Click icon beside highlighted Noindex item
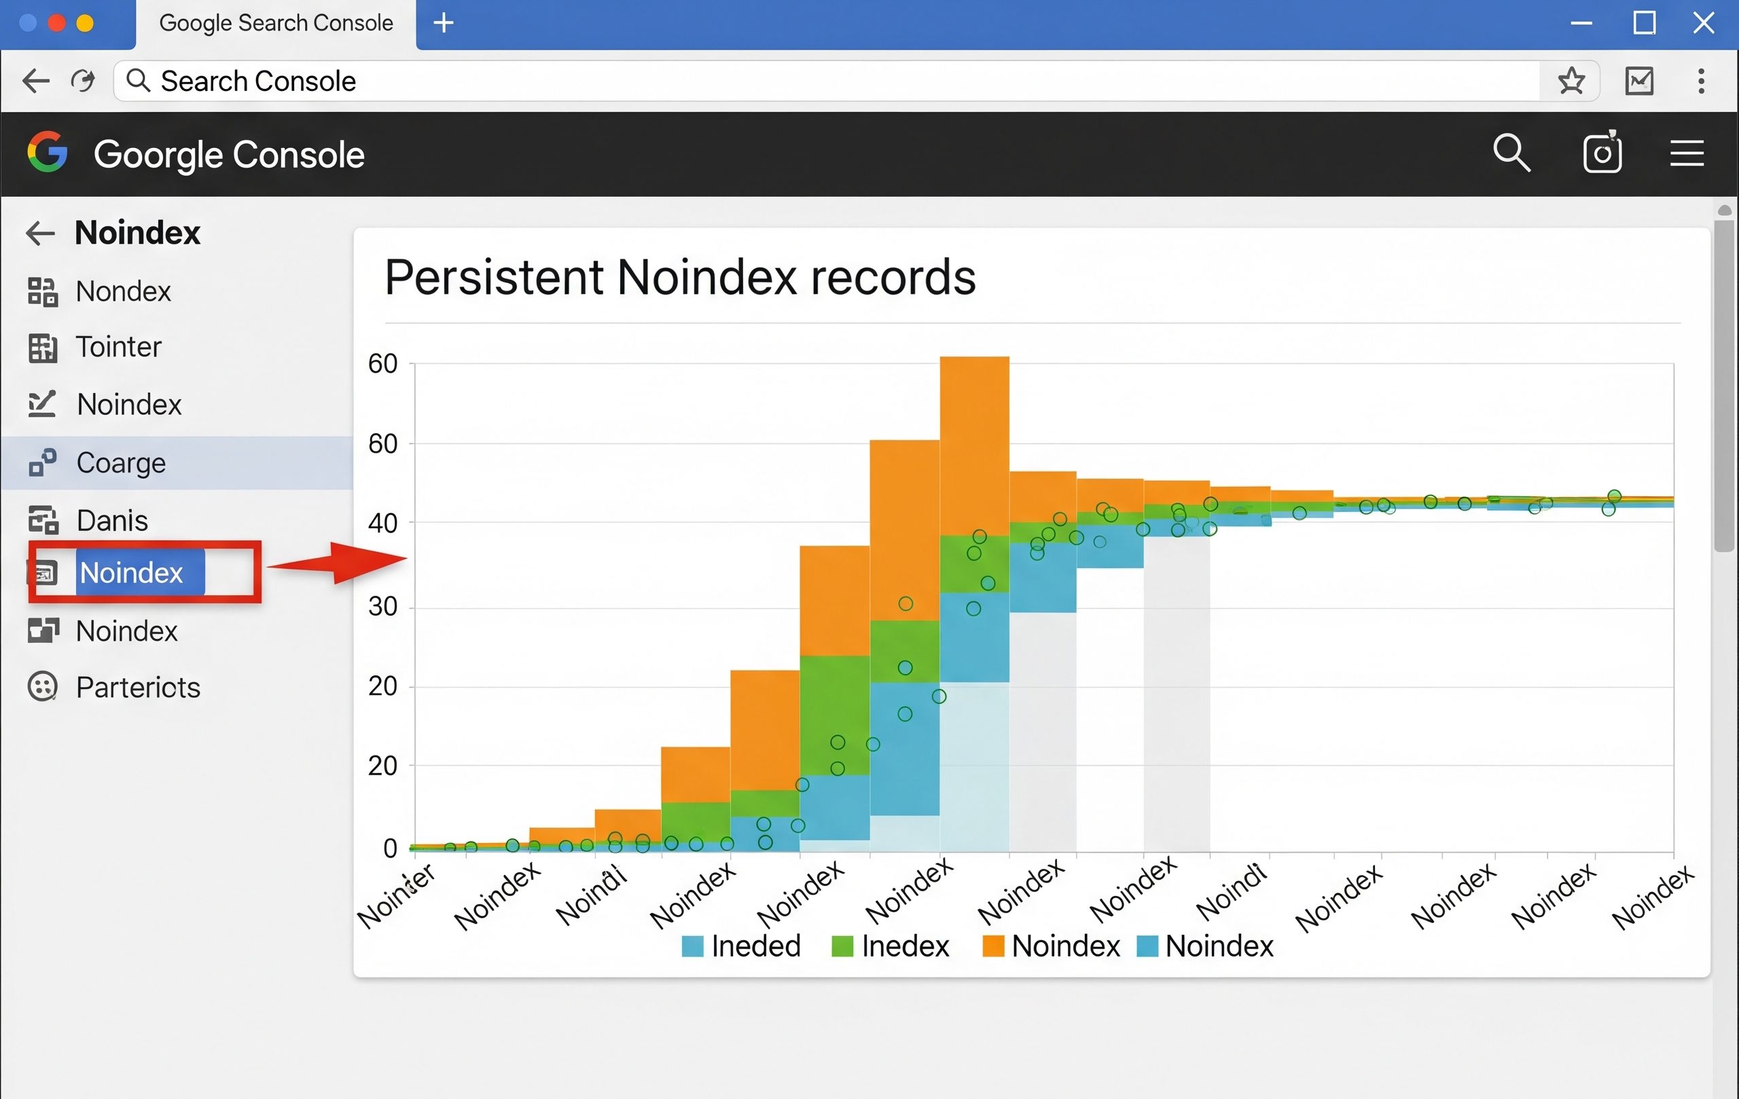The height and width of the screenshot is (1099, 1739). pos(45,573)
